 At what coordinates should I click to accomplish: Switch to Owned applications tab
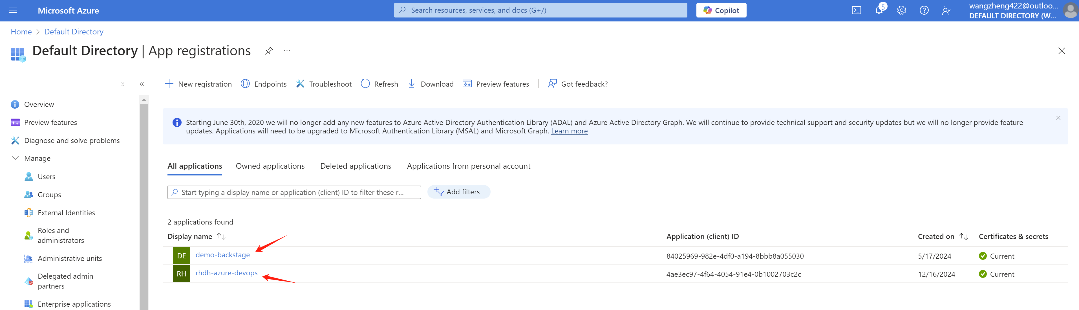[x=270, y=166]
